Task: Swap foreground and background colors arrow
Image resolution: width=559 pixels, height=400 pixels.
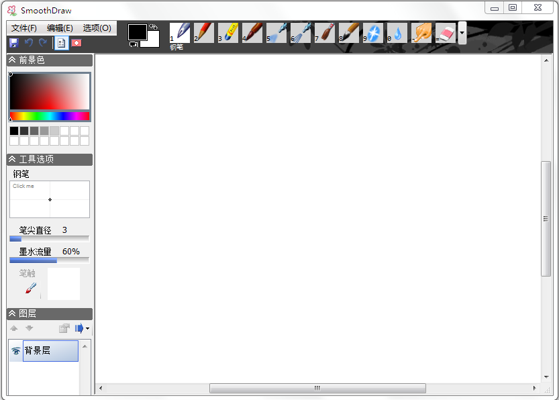Action: [153, 27]
